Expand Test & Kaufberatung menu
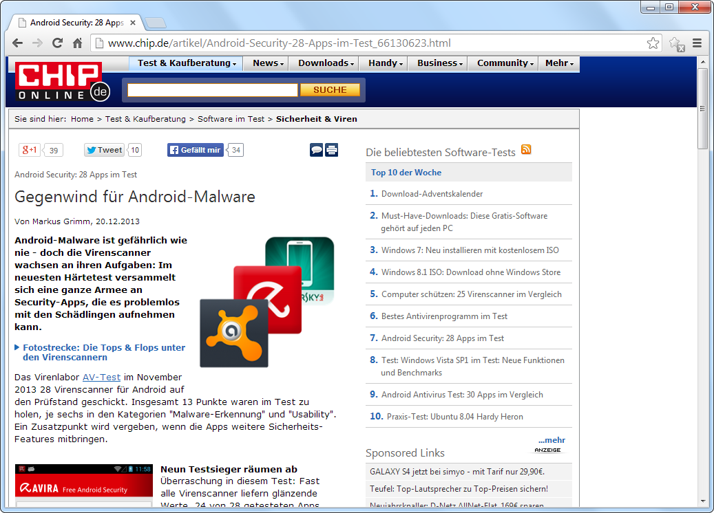714x513 pixels. tap(186, 63)
